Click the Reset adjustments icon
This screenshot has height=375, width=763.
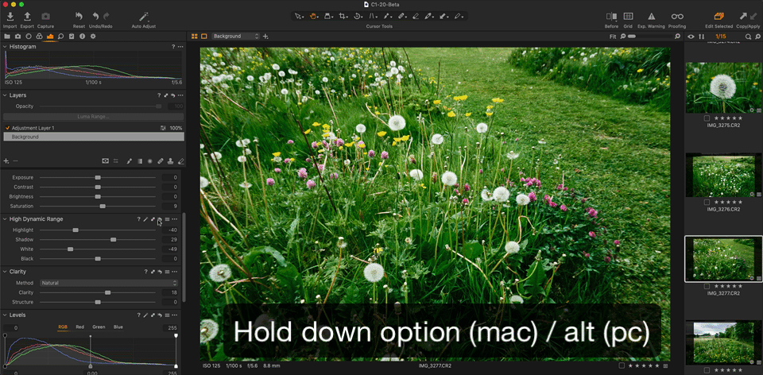point(79,17)
